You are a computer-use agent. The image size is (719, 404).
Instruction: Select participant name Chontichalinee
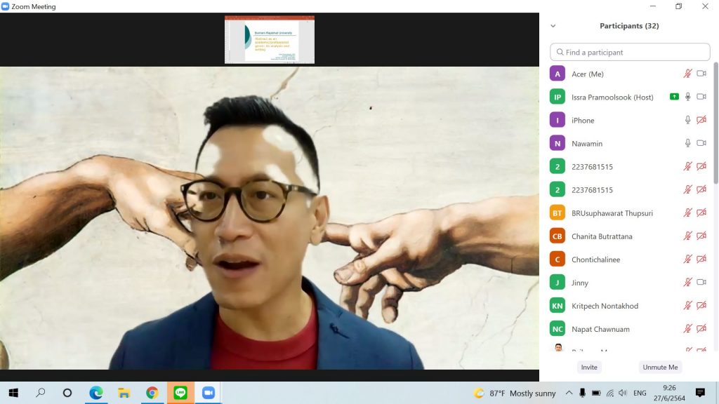[x=595, y=260]
